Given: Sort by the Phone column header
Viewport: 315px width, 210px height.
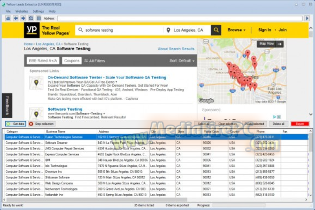Looking at the screenshot, I should (x=268, y=131).
